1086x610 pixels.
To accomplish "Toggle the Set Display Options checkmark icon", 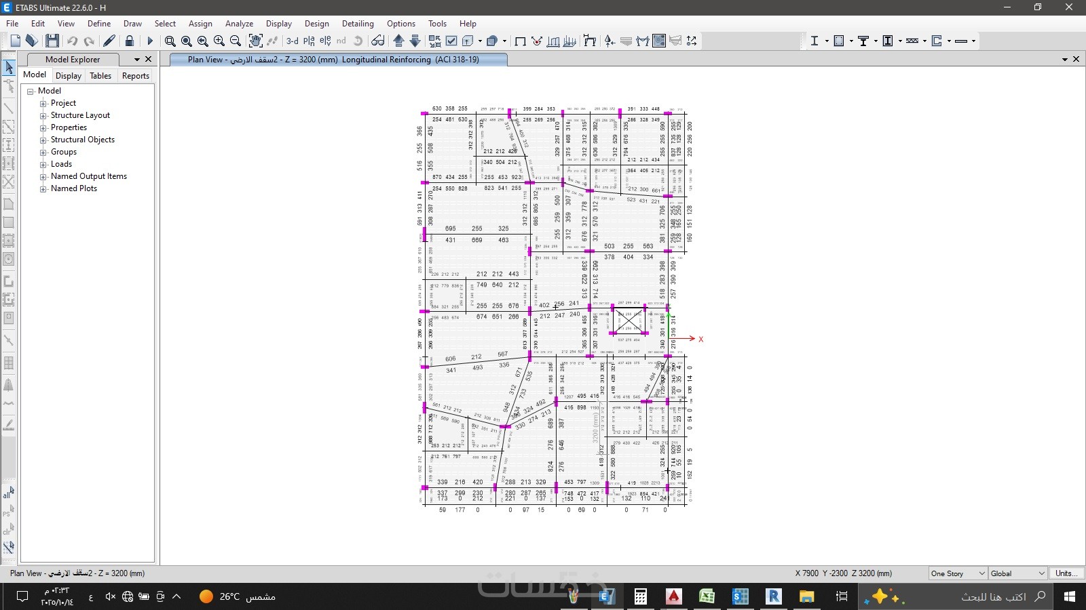I will [451, 41].
